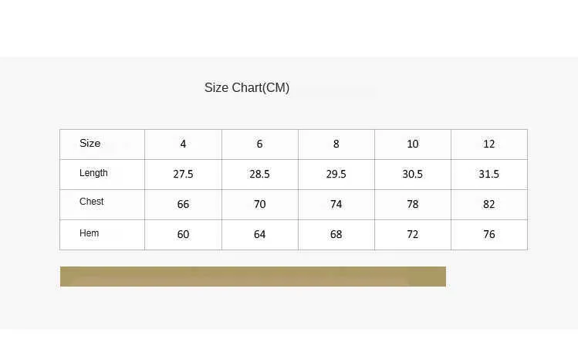Click the Size Chart(CM) heading
Viewport: 578px width, 353px height.
(x=247, y=88)
